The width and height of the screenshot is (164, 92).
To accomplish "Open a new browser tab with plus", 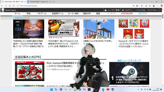I will click(54, 2).
